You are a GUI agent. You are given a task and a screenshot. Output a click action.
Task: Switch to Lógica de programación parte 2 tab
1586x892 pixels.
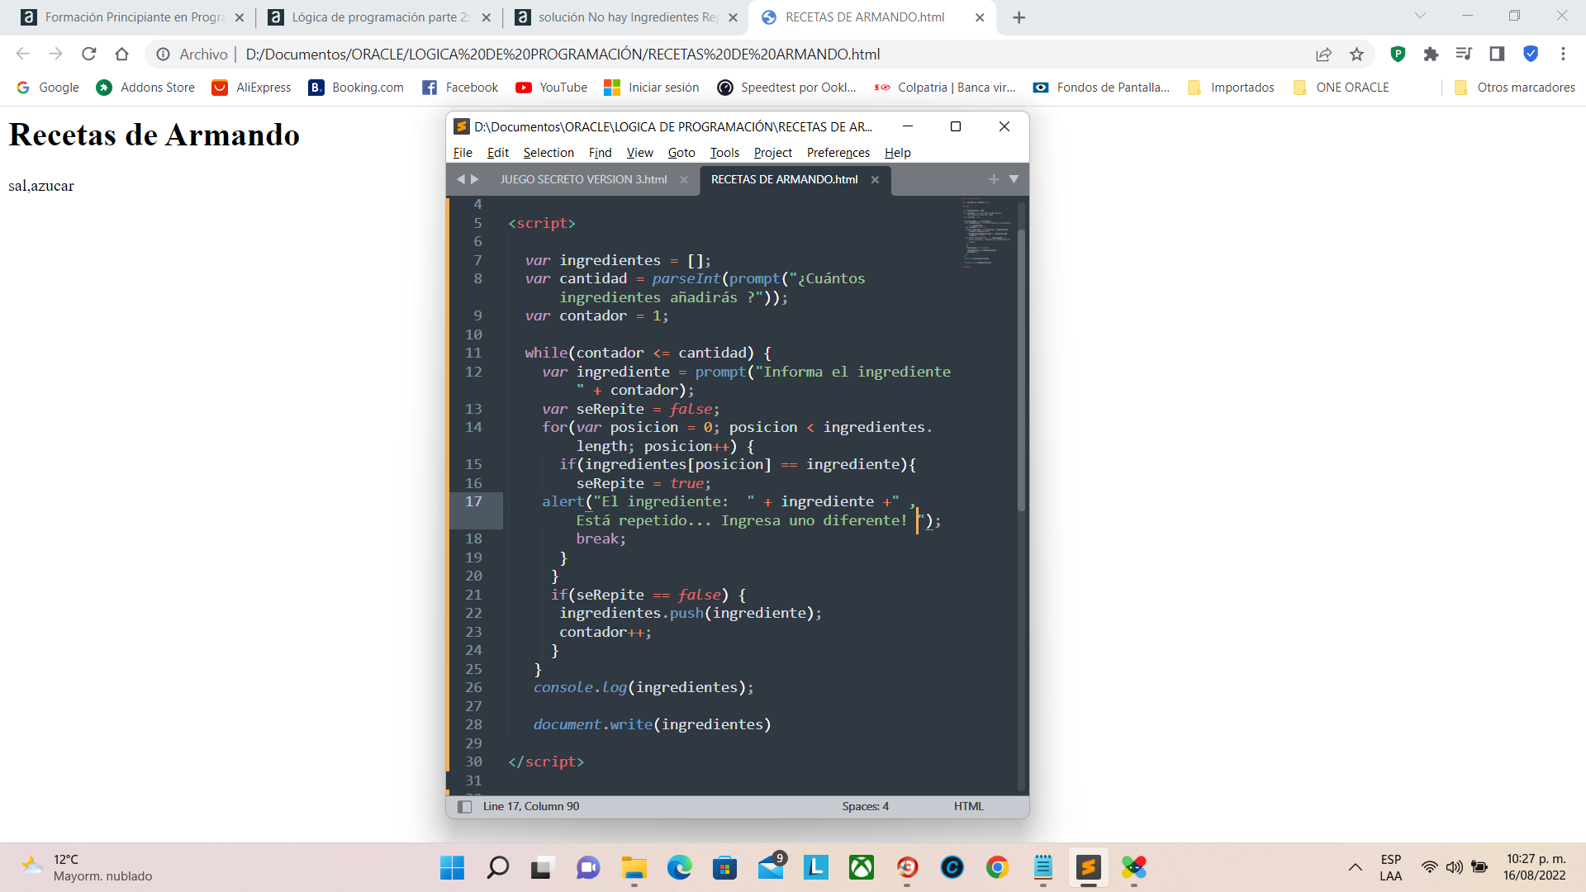tap(380, 17)
